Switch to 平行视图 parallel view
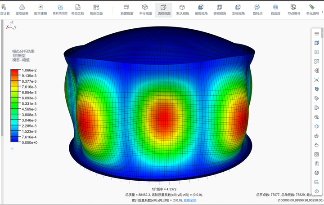324x205 pixels. pyautogui.click(x=145, y=9)
